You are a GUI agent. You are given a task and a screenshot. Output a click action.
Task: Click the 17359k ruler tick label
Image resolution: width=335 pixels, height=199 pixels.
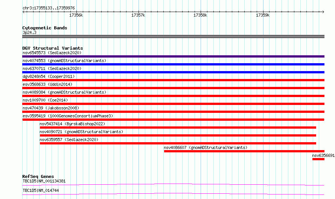[263, 15]
